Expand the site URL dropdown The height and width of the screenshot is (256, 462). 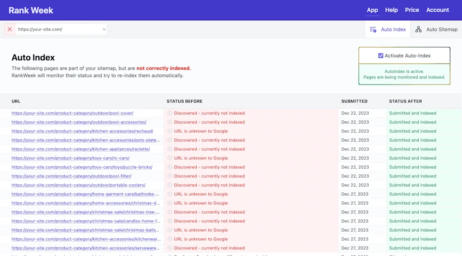tap(61, 29)
